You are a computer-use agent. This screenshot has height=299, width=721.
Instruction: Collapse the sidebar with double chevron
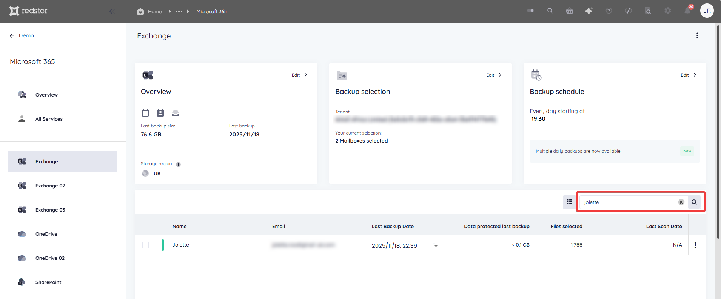pyautogui.click(x=112, y=11)
